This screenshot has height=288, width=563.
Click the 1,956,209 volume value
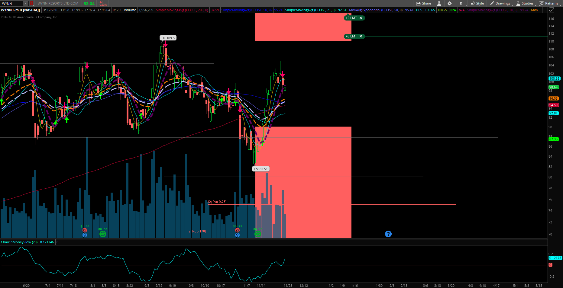pyautogui.click(x=146, y=10)
